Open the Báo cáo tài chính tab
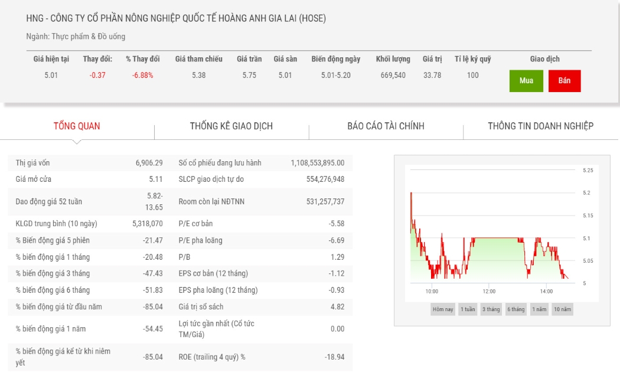The height and width of the screenshot is (372, 620). [386, 126]
